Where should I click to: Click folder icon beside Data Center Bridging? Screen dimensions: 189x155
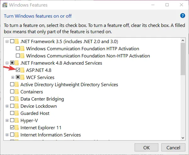(x=17, y=99)
